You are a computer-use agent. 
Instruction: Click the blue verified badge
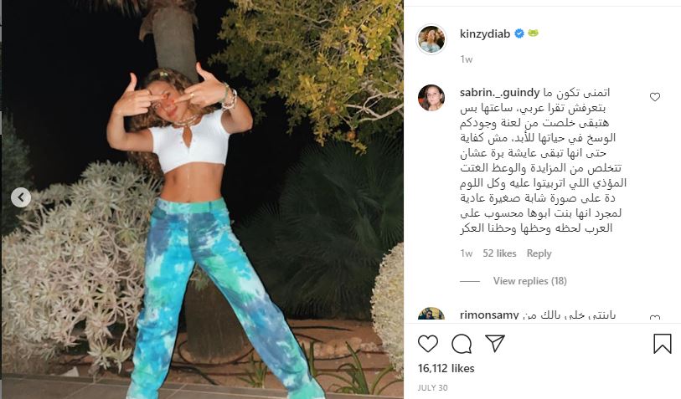519,33
